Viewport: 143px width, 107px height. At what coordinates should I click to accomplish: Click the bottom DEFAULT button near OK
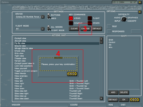pyautogui.click(x=113, y=100)
